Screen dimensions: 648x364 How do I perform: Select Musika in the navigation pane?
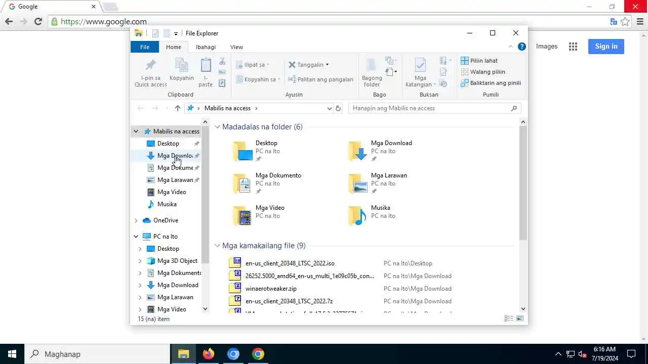(x=167, y=204)
